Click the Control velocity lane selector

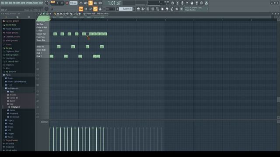(x=45, y=122)
